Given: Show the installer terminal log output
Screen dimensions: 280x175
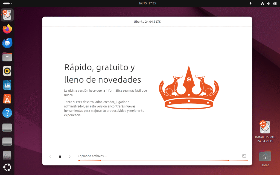Looking at the screenshot, I should (244, 156).
